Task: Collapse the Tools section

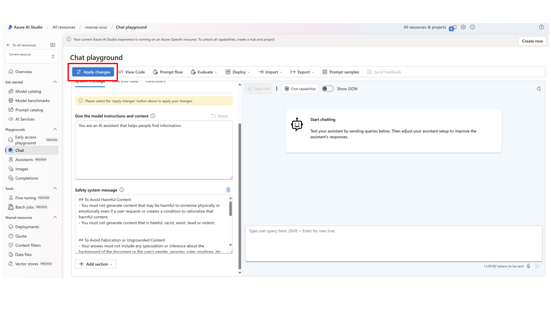Action: pyautogui.click(x=55, y=189)
